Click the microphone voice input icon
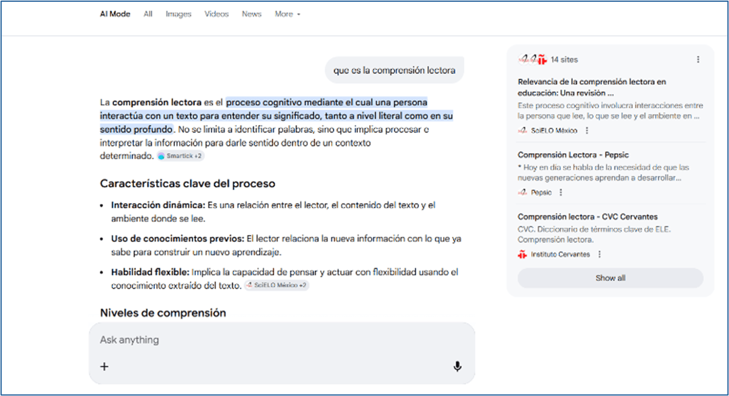Image resolution: width=729 pixels, height=396 pixels. [x=457, y=367]
